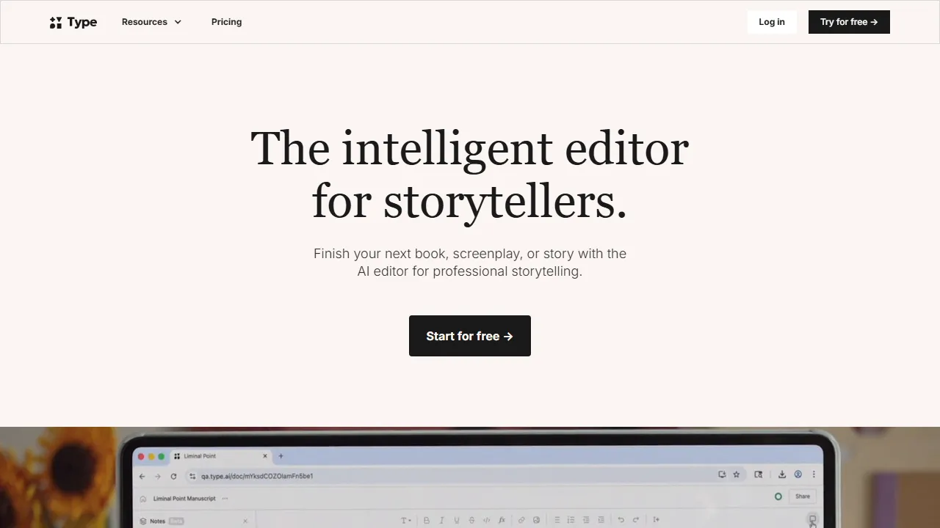Screen dimensions: 940x528
Task: Click the Liminal Point Manuscript title
Action: pos(184,499)
